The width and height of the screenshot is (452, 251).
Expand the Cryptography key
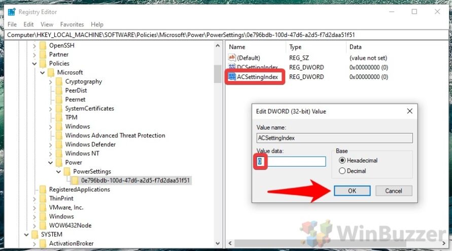pos(50,81)
